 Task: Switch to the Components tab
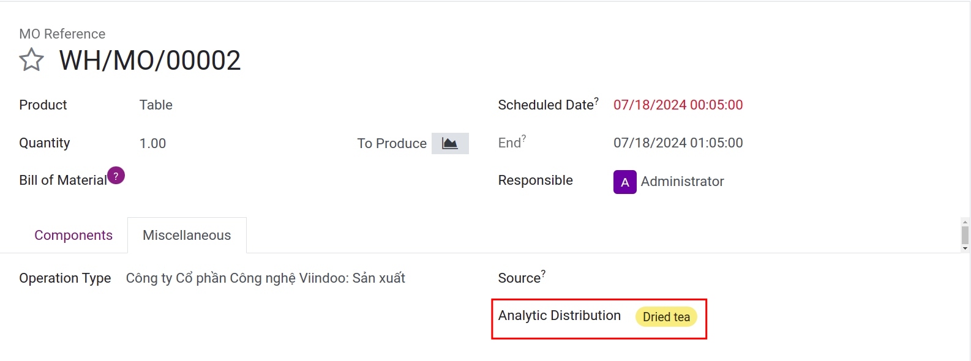click(x=73, y=235)
